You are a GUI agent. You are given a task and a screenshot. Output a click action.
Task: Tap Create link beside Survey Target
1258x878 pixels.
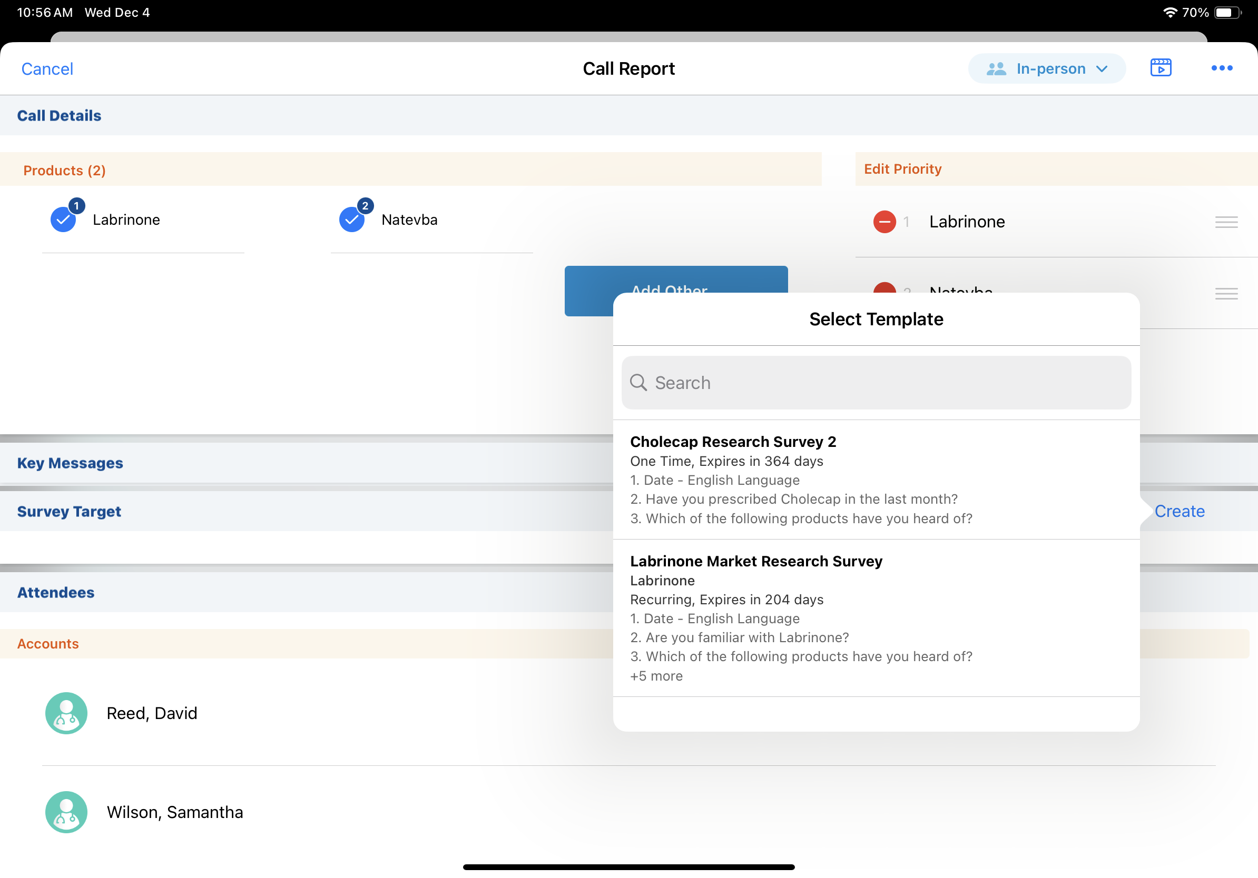point(1179,511)
